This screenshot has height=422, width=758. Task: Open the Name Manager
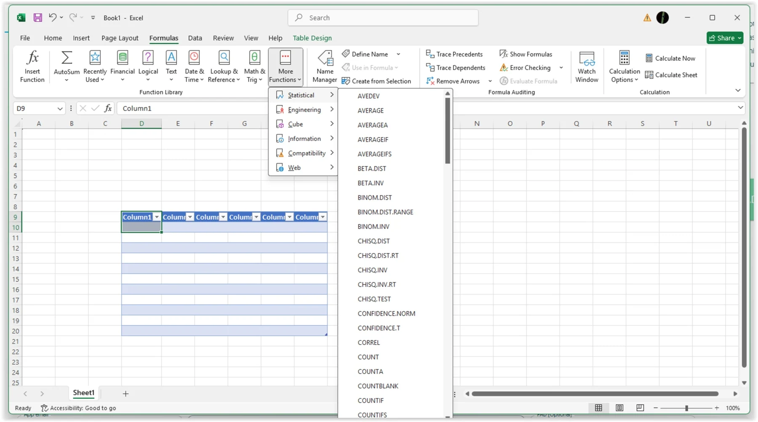325,66
